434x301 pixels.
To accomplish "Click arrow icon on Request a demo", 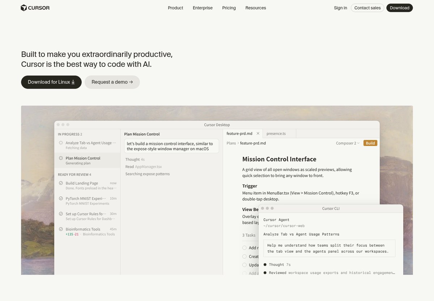I will pyautogui.click(x=131, y=82).
